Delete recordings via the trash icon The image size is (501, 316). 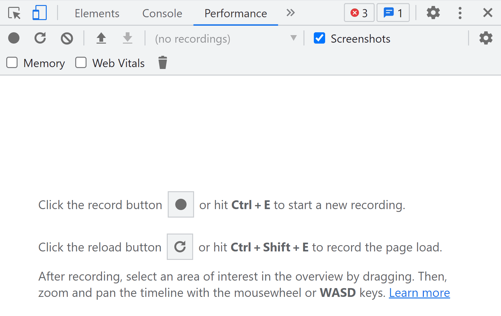[x=162, y=62]
